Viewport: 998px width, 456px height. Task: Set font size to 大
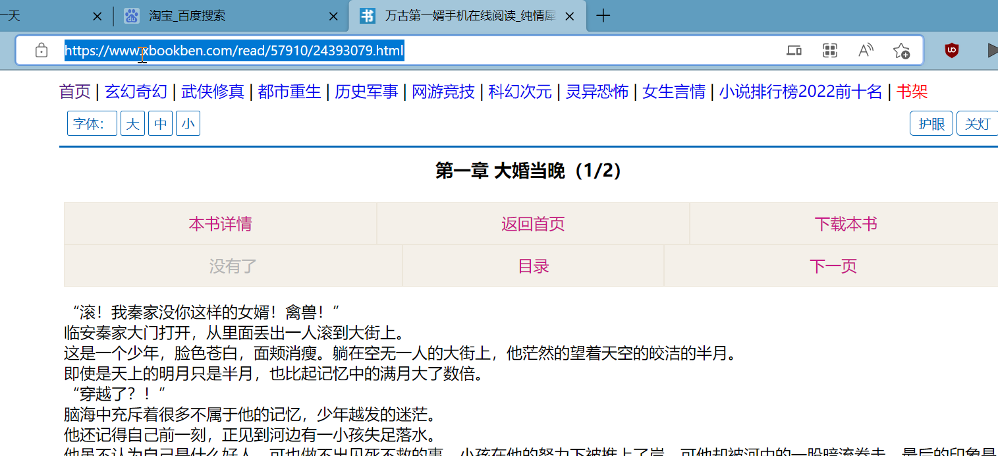(132, 123)
